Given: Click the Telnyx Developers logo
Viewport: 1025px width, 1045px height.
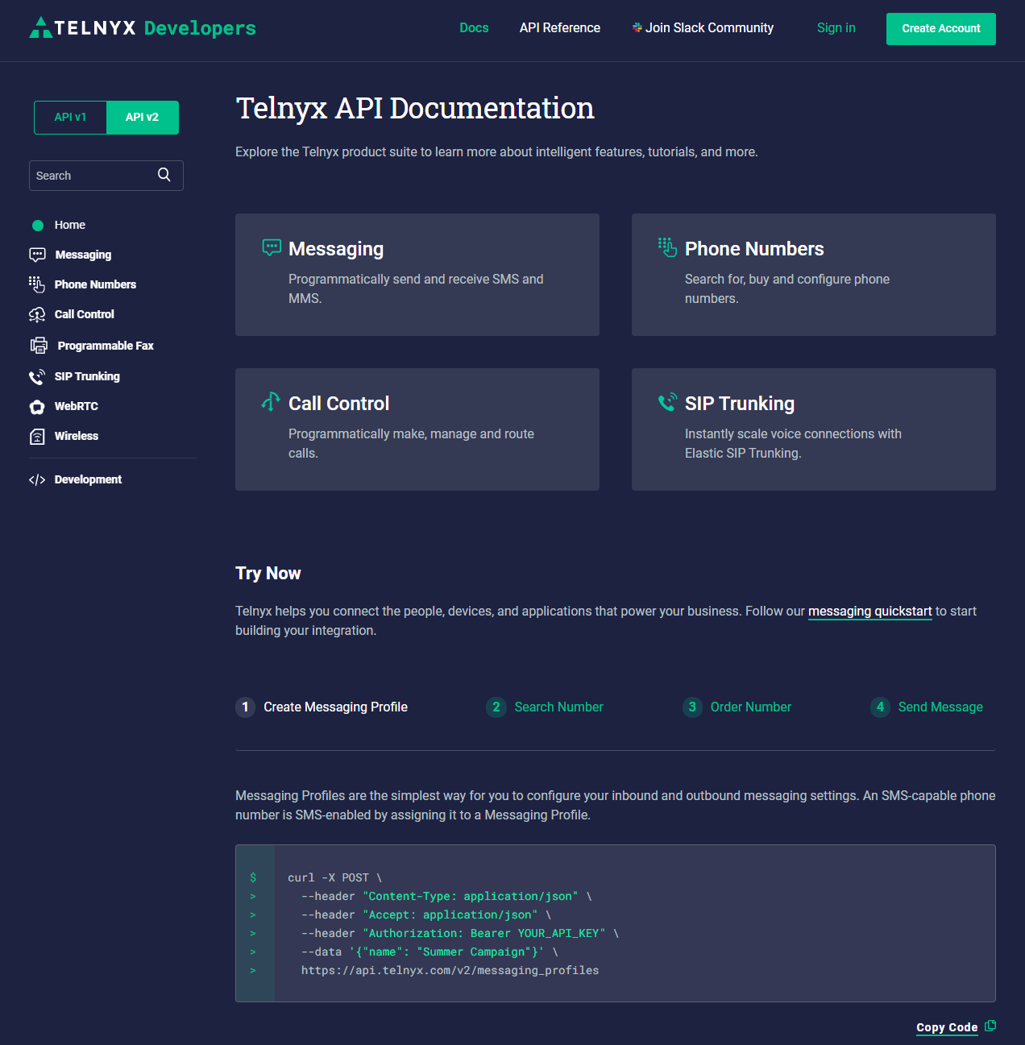Looking at the screenshot, I should pyautogui.click(x=143, y=28).
